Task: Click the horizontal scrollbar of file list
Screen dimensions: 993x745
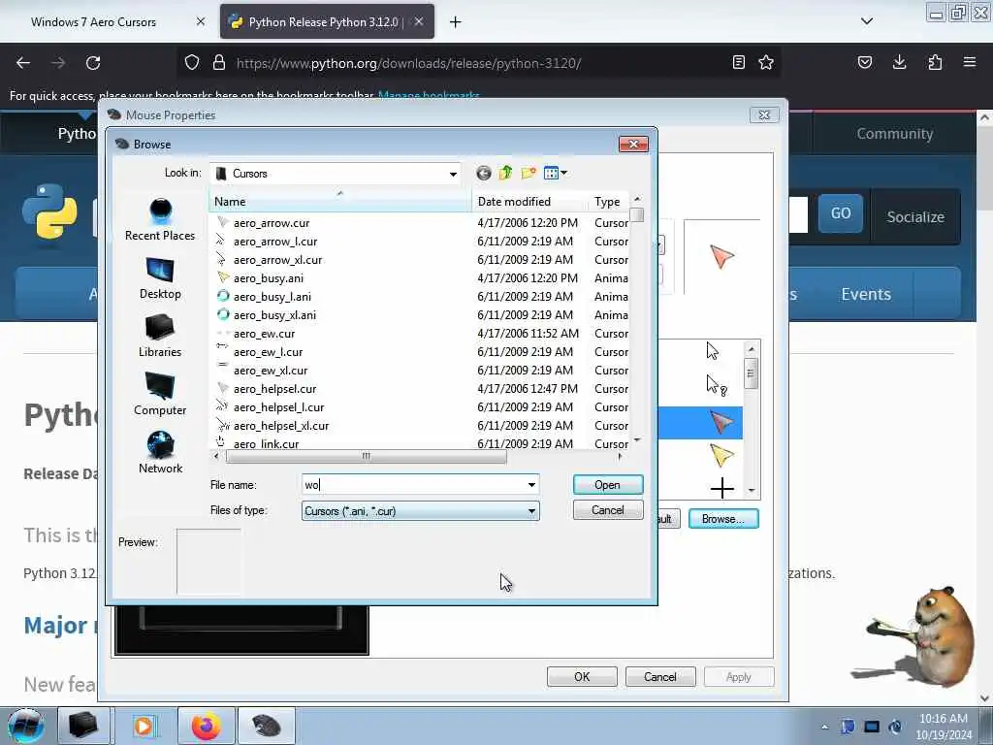Action: coord(366,456)
